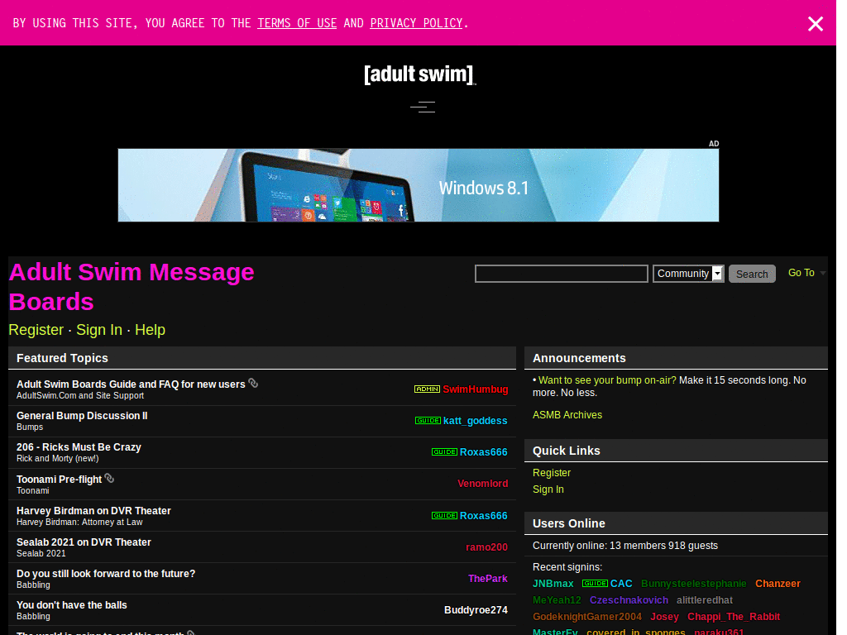Open Adult Swim Boards Guide and FAQ topic
The height and width of the screenshot is (635, 847).
click(x=131, y=384)
